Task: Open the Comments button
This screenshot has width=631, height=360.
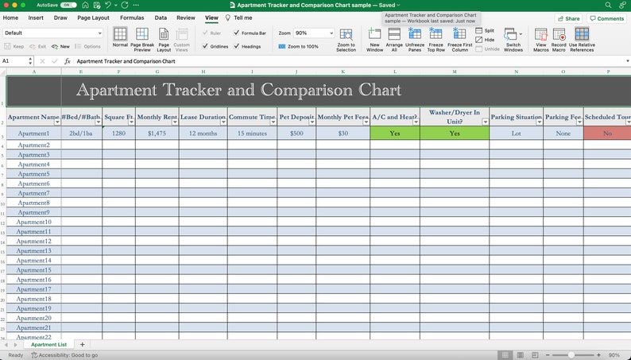Action: 607,18
